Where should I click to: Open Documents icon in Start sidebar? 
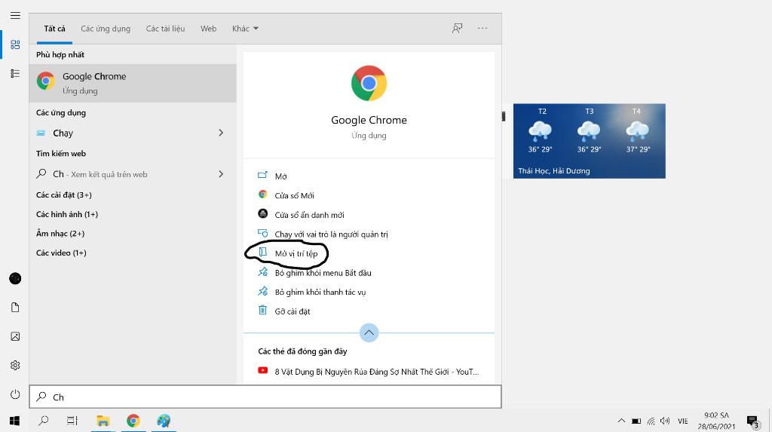15,308
